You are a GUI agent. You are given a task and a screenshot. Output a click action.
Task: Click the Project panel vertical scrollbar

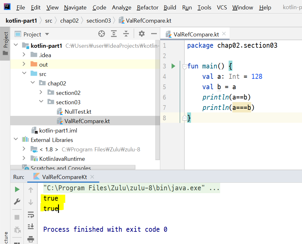(x=157, y=100)
